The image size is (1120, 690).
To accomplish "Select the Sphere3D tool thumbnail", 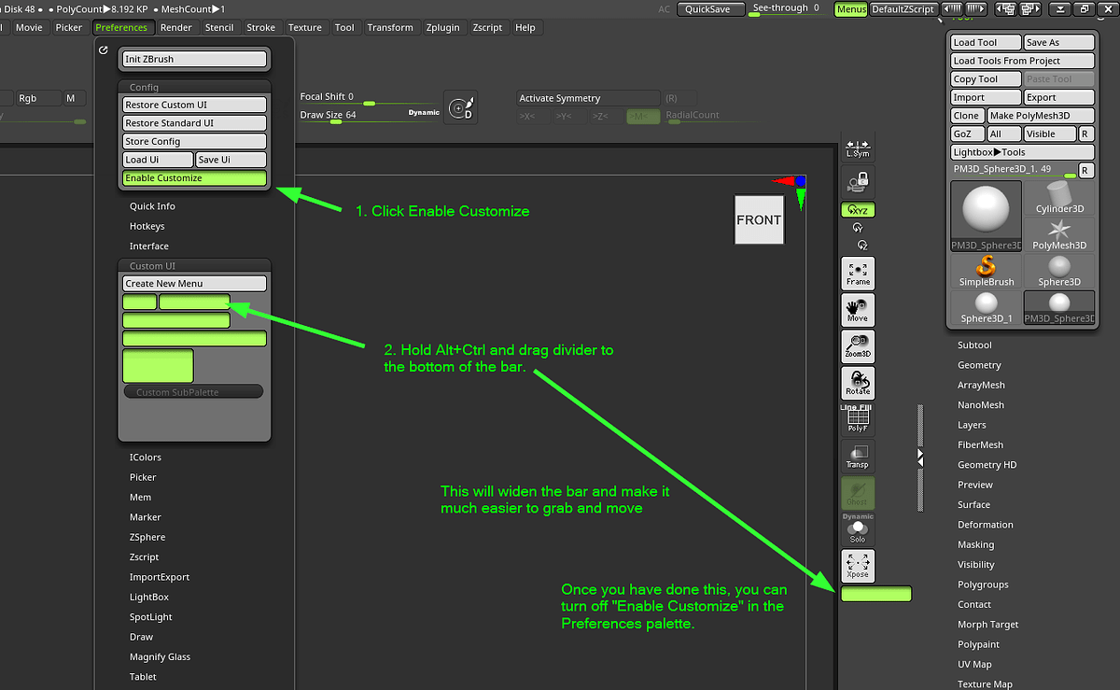I will 1059,271.
